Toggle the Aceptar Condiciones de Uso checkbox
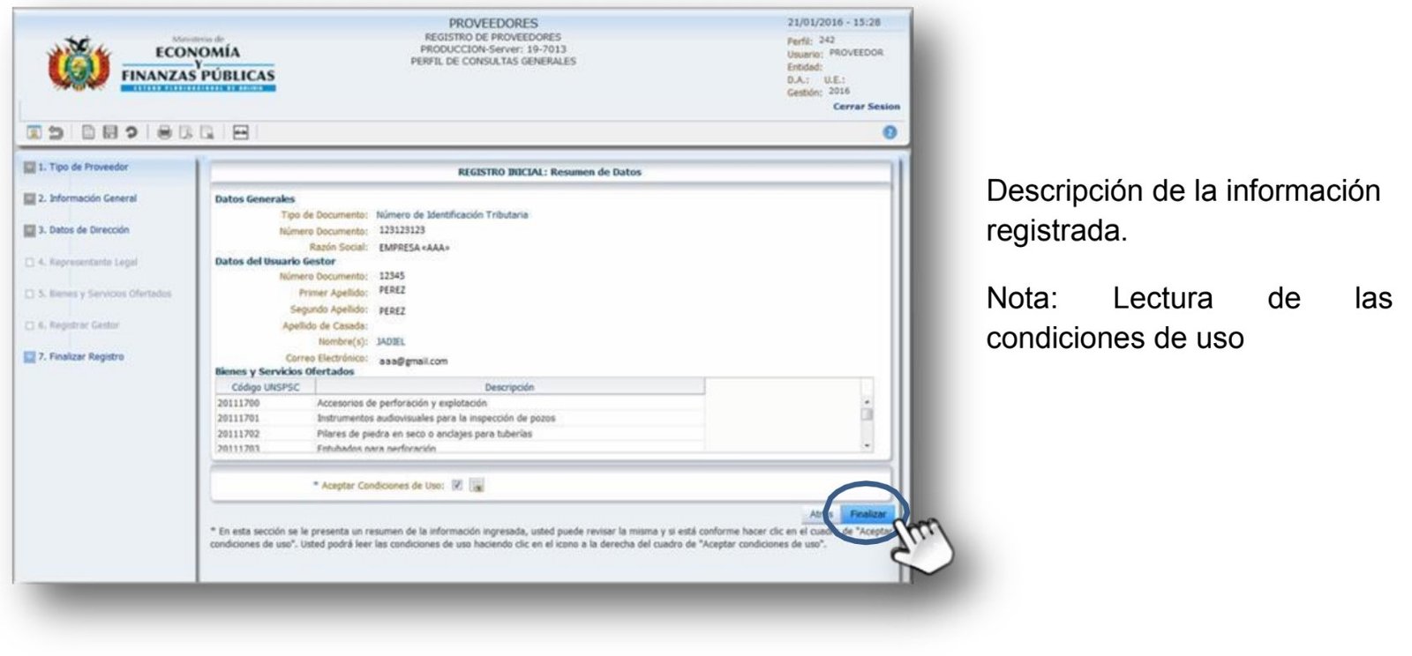 point(457,485)
